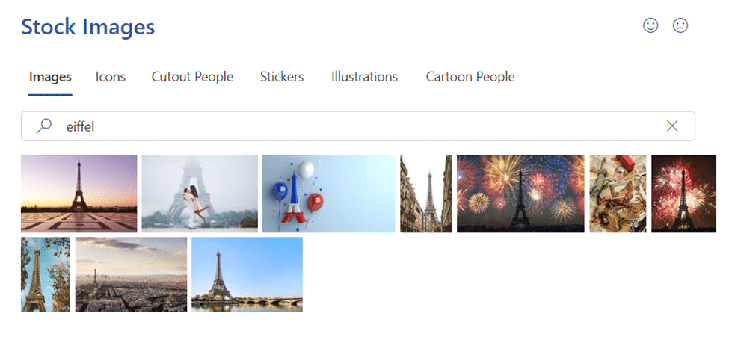Click the magnifying glass search icon

(43, 126)
